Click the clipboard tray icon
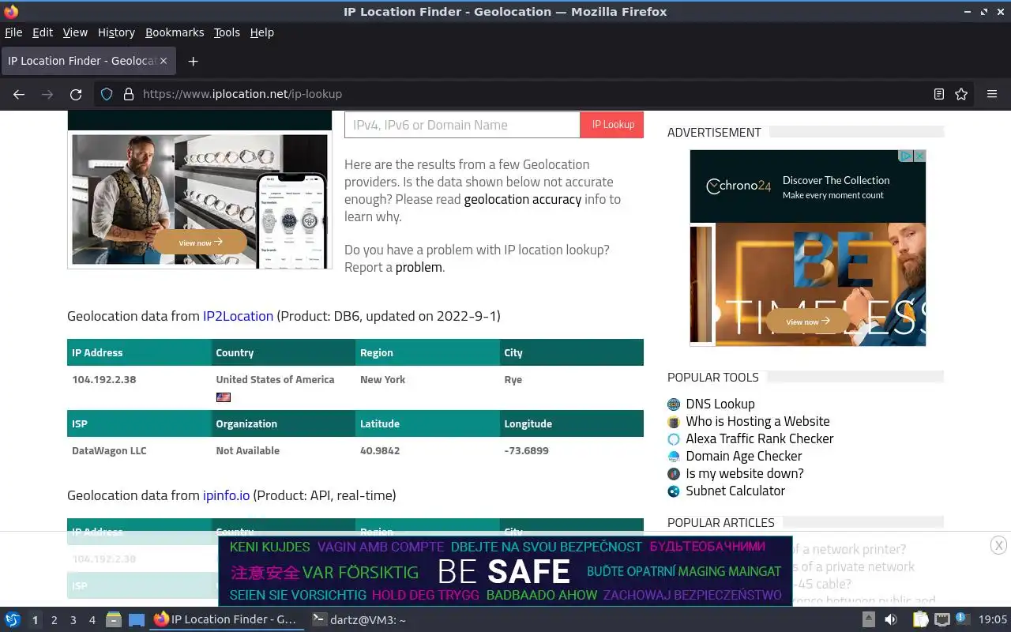Screen dimensions: 1011x632 [x=920, y=620]
